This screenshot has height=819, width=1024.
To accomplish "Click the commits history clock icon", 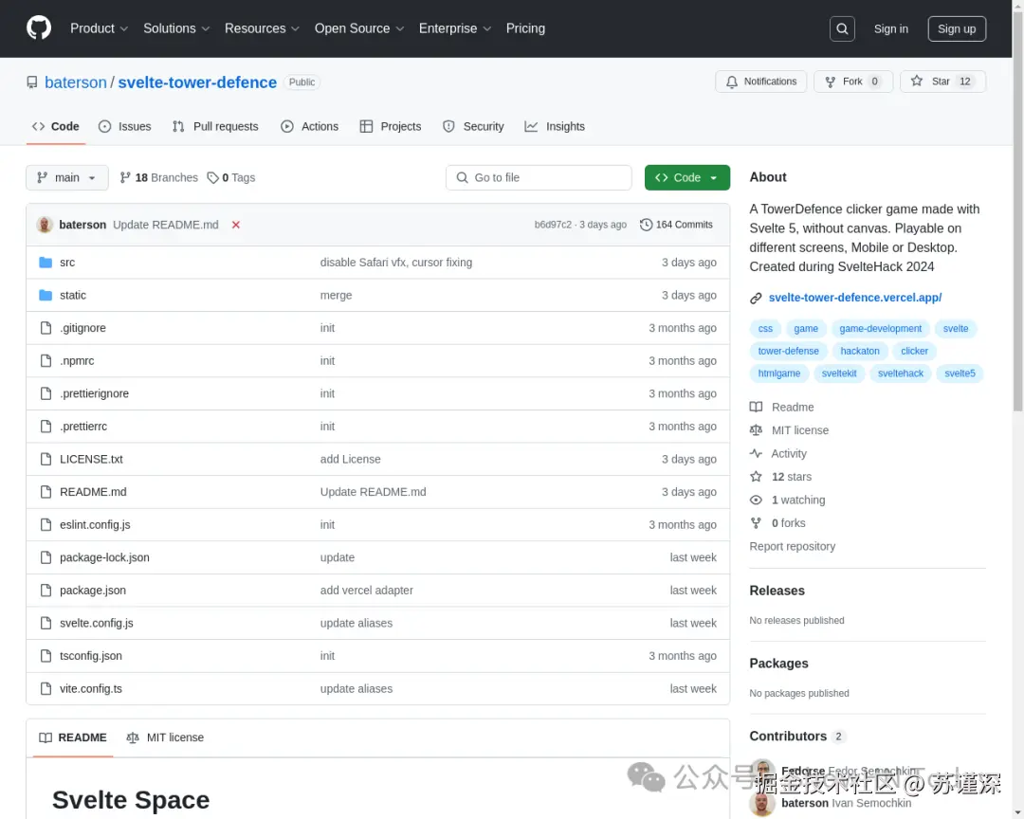I will pos(646,225).
